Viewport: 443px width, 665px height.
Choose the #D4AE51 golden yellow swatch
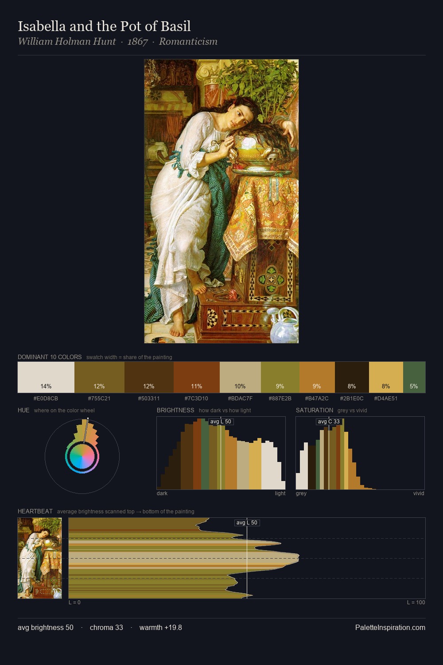point(386,377)
